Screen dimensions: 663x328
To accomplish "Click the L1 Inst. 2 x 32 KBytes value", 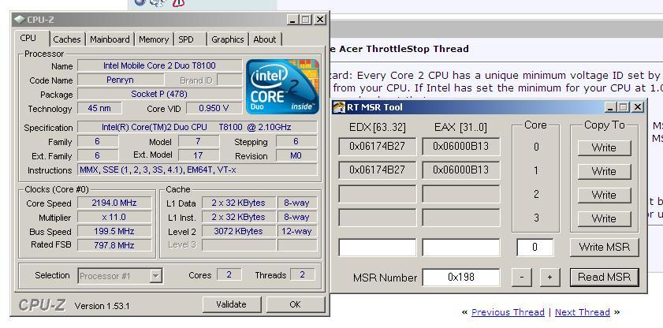I will (239, 218).
